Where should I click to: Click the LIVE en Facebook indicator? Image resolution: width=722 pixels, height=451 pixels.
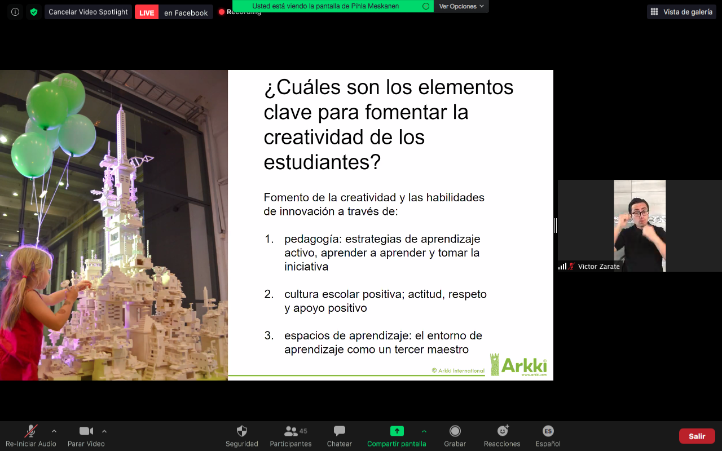[174, 12]
